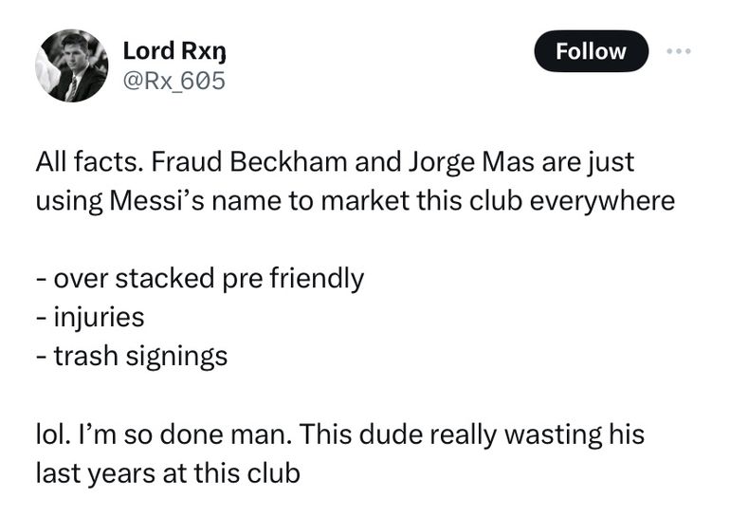
Task: Click the words "All facts." in tweet
Action: tap(88, 162)
